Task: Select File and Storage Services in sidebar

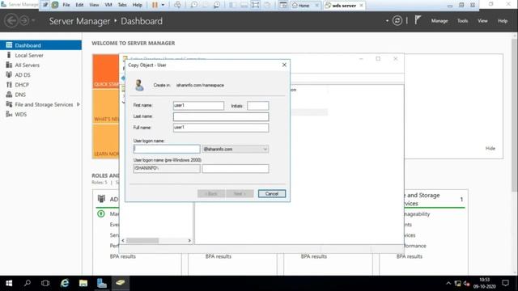Action: point(40,104)
